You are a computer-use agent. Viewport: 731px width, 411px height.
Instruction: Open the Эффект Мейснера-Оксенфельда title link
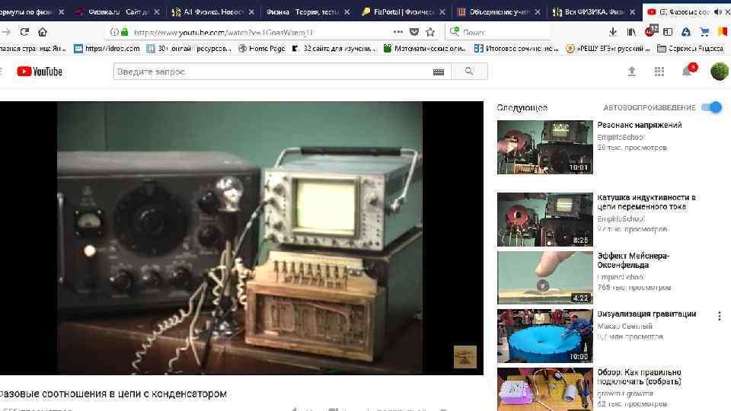point(633,260)
